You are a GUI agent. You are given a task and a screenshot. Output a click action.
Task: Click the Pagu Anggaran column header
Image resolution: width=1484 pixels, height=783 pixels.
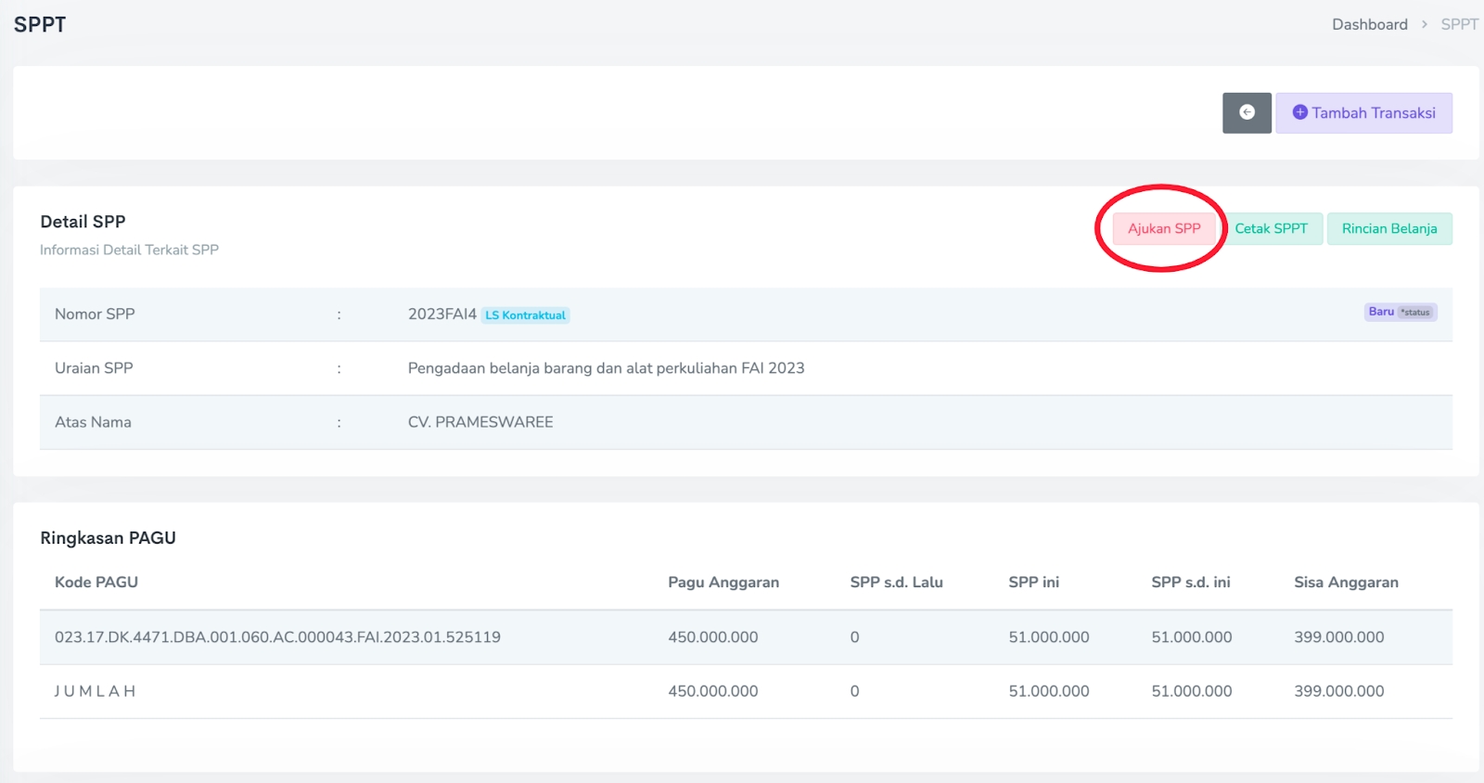click(x=723, y=583)
